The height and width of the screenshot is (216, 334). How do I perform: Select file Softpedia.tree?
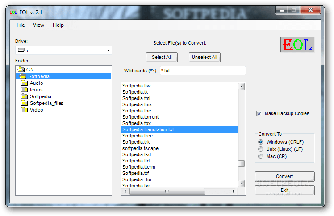pos(138,136)
